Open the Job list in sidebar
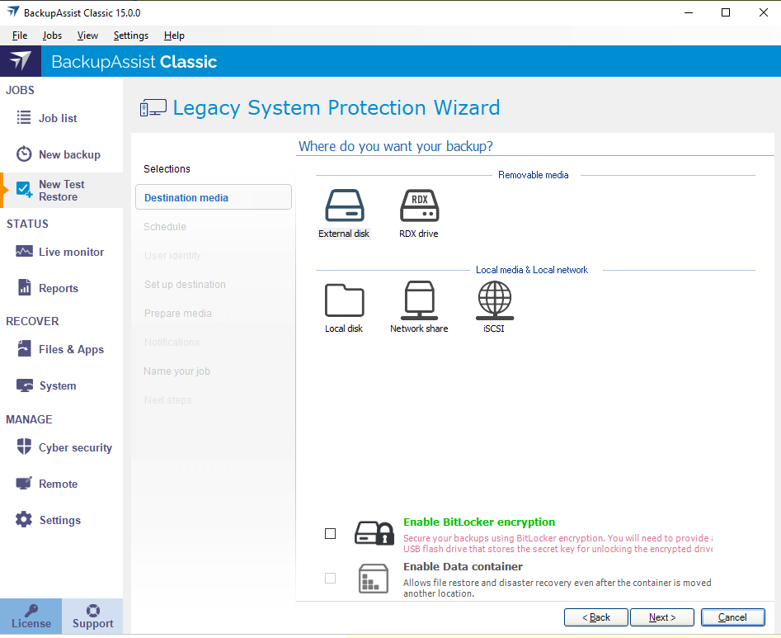Image resolution: width=781 pixels, height=638 pixels. pyautogui.click(x=58, y=118)
